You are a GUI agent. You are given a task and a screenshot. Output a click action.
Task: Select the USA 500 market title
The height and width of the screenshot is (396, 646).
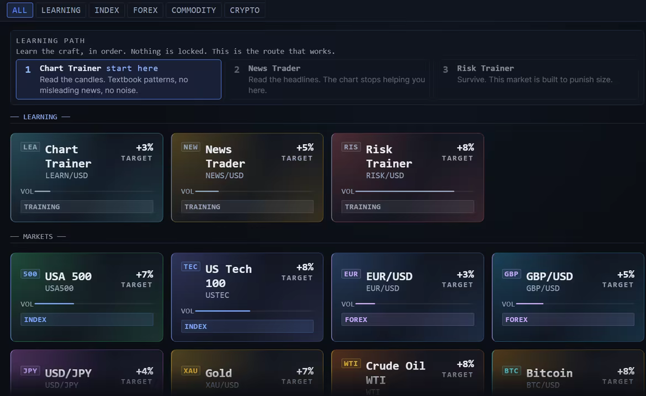pyautogui.click(x=68, y=276)
